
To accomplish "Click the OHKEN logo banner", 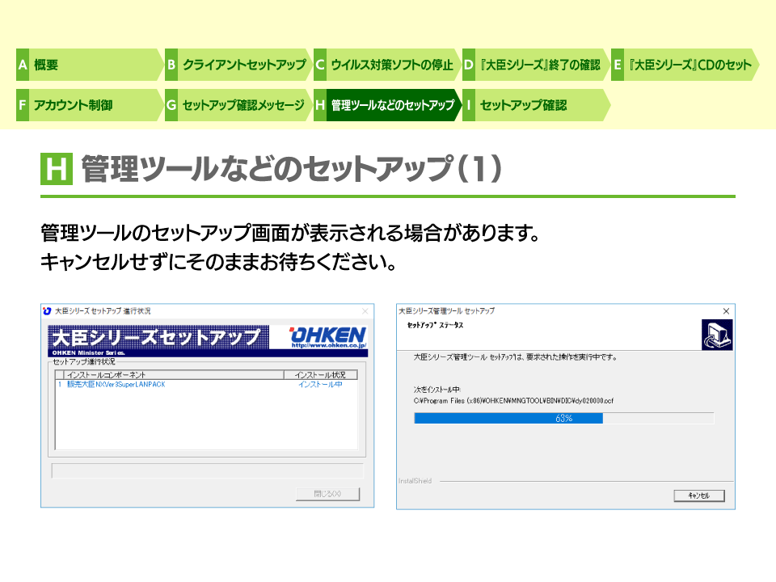I will [x=327, y=334].
